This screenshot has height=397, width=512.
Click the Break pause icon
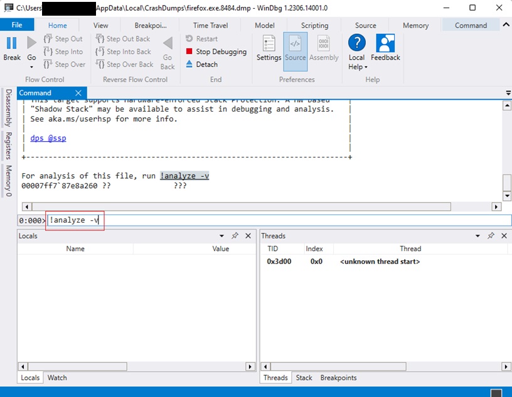click(11, 43)
